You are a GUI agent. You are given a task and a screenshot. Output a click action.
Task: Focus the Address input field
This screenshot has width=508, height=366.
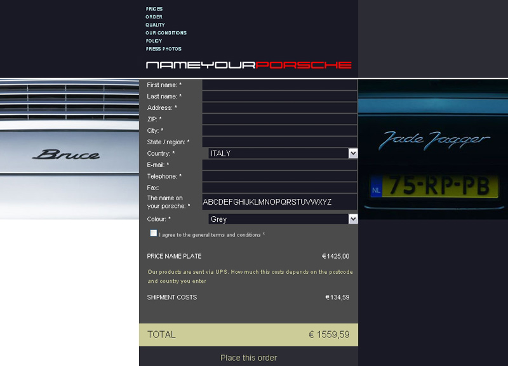tap(279, 107)
